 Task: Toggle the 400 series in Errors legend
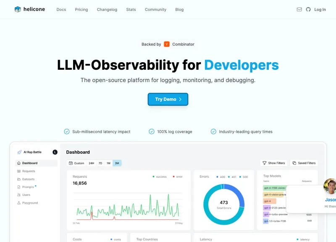pyautogui.click(x=221, y=177)
